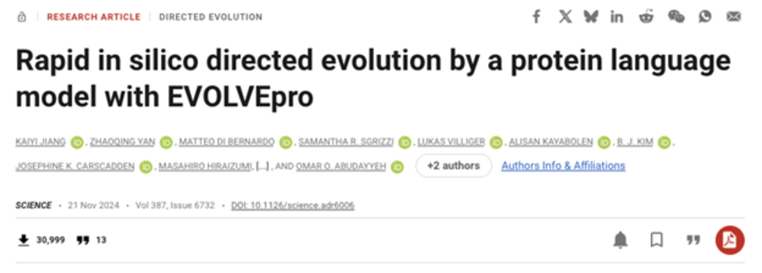Share article via WhatsApp
This screenshot has height=273, width=762.
(x=705, y=17)
